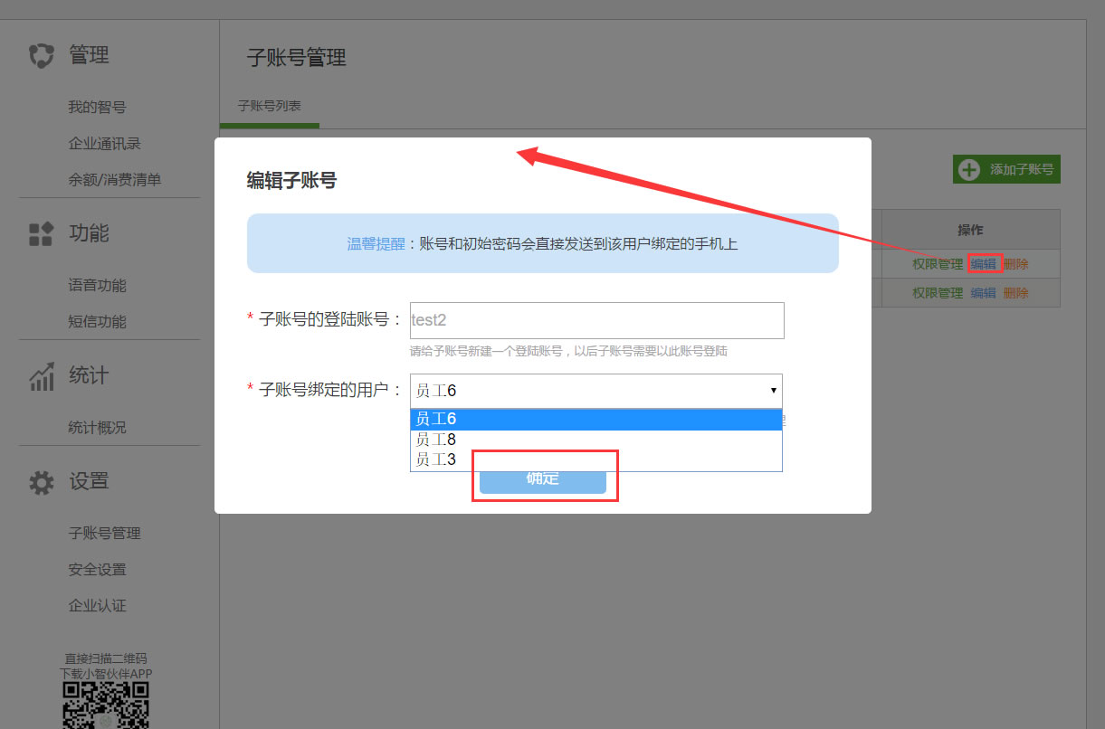Click the plus icon on 添加子账号

(969, 169)
